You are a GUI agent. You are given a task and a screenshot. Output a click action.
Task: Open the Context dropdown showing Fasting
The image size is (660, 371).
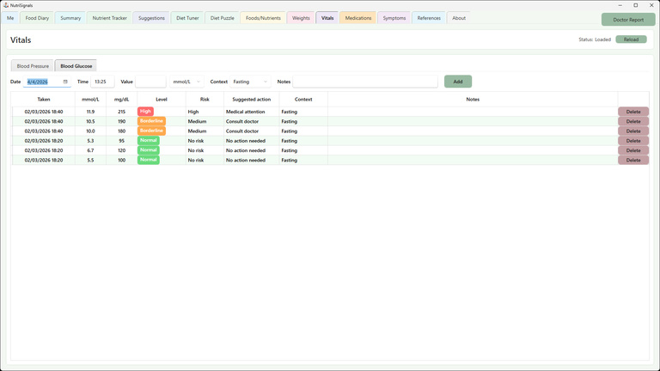(x=250, y=82)
